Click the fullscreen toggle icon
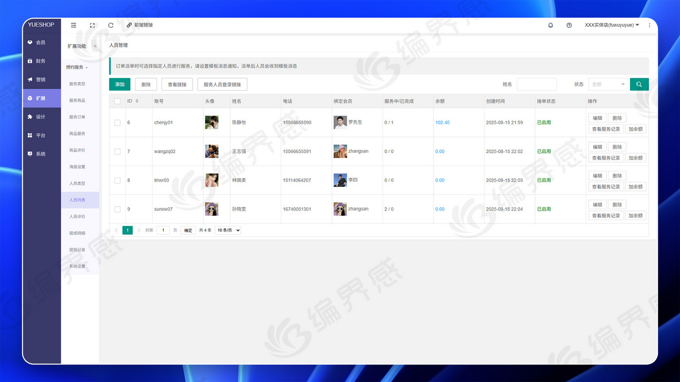The width and height of the screenshot is (680, 382). click(x=92, y=25)
